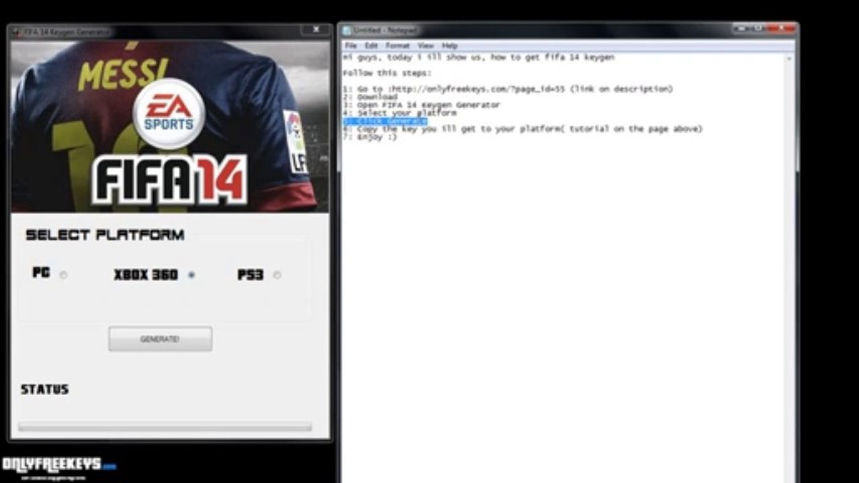
Task: Click the GENERATE! button
Action: tap(161, 339)
